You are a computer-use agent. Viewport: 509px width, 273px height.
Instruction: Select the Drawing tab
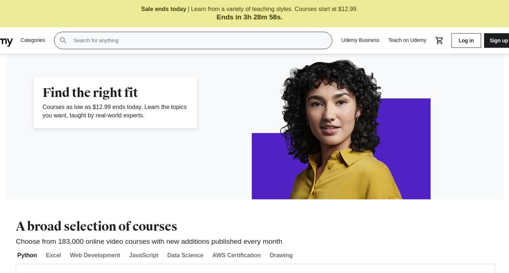(x=281, y=255)
